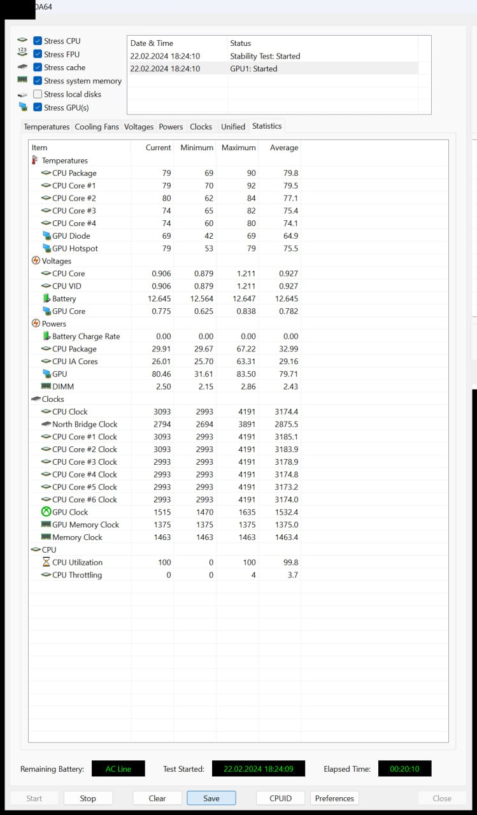Click the CPU VID voltage icon
The image size is (477, 815).
(46, 286)
